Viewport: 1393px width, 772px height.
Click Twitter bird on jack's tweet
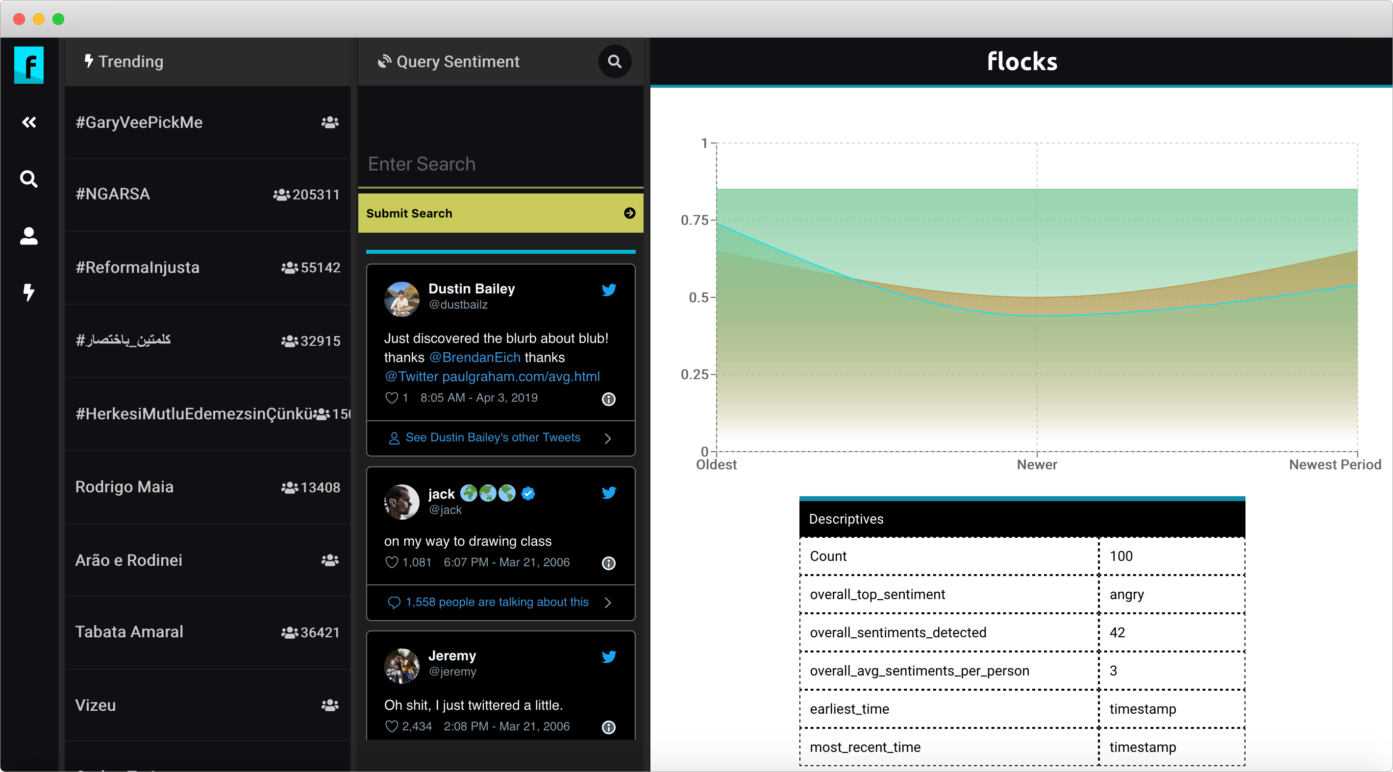coord(608,492)
